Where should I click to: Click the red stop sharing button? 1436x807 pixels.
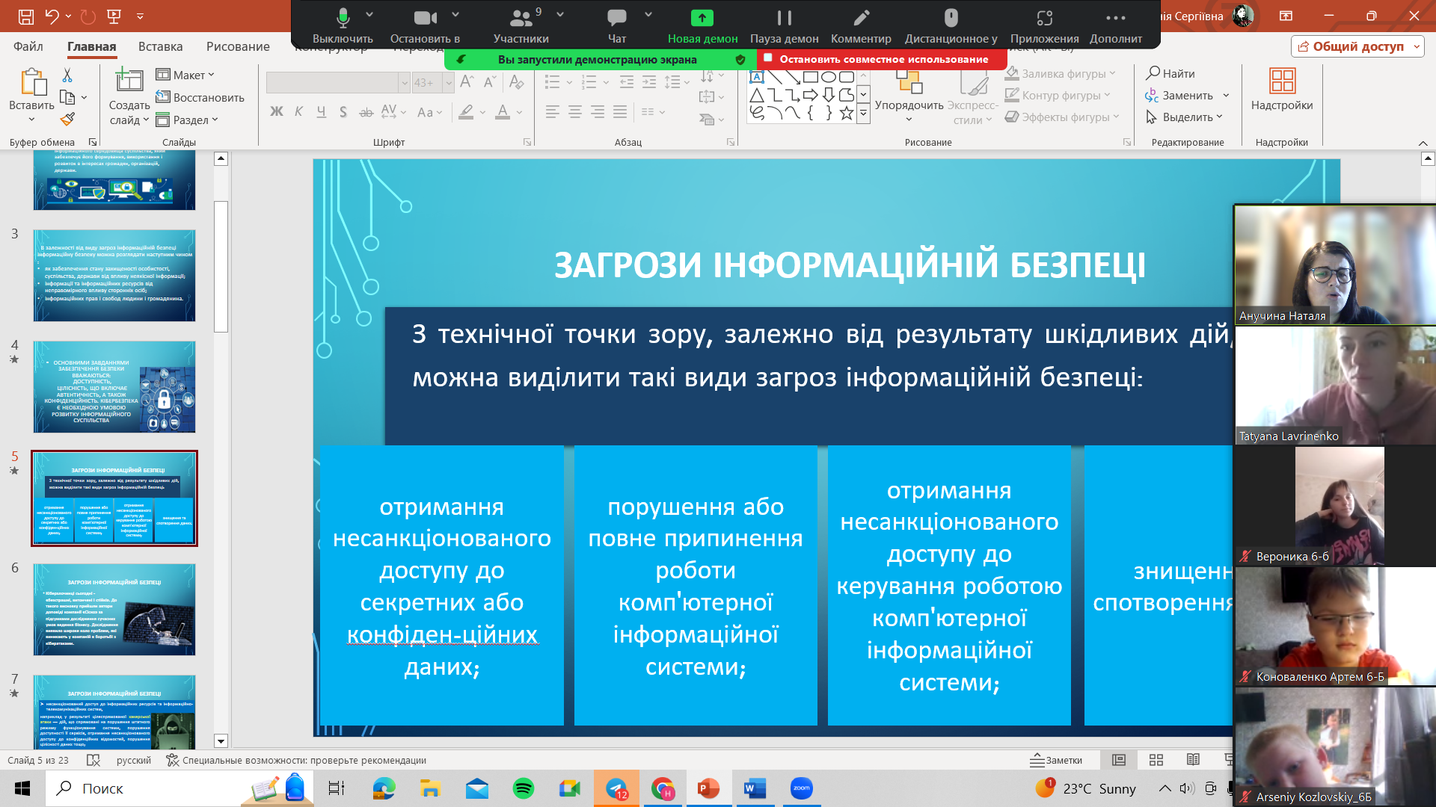coord(883,59)
